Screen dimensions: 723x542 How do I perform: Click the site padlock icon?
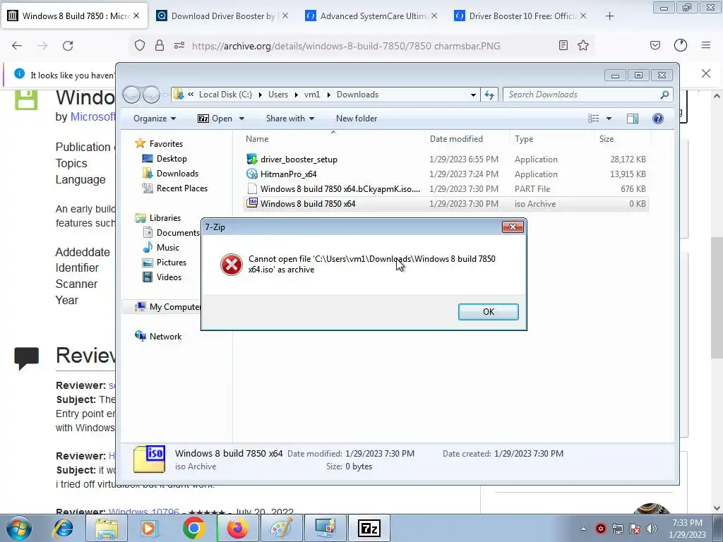[160, 45]
